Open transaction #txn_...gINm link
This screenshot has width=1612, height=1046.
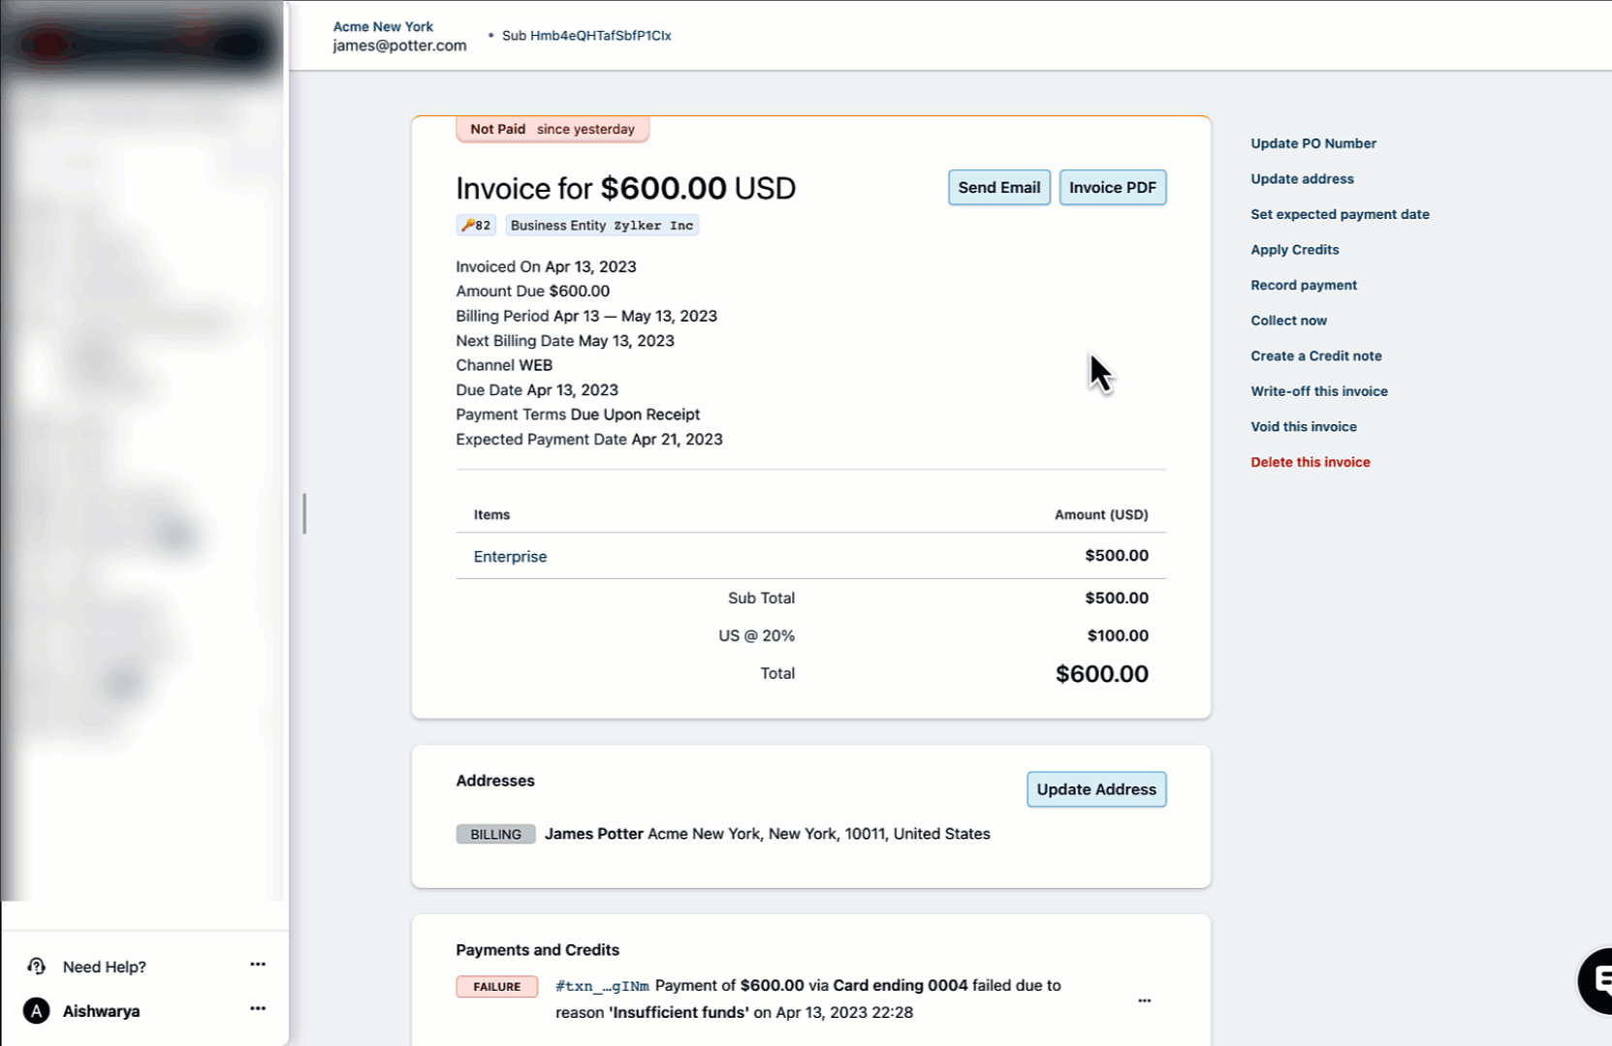tap(602, 986)
